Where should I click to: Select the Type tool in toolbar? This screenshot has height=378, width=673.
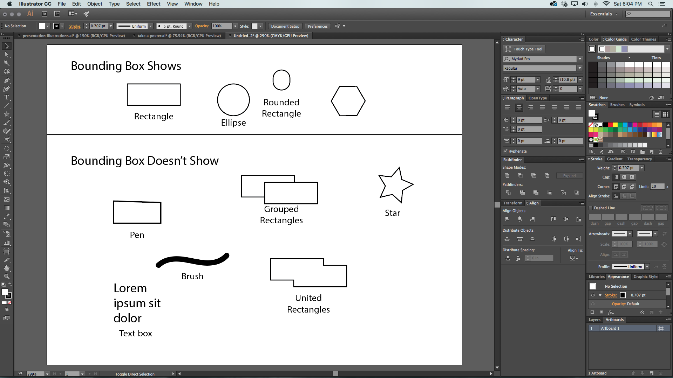coord(6,97)
